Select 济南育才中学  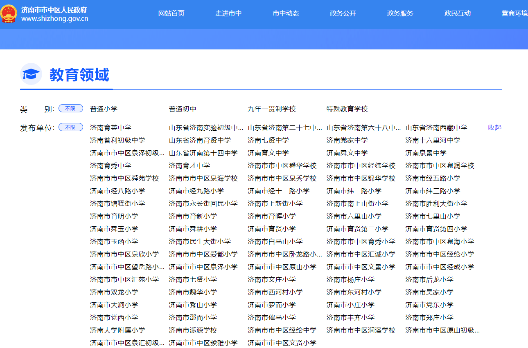190,165
